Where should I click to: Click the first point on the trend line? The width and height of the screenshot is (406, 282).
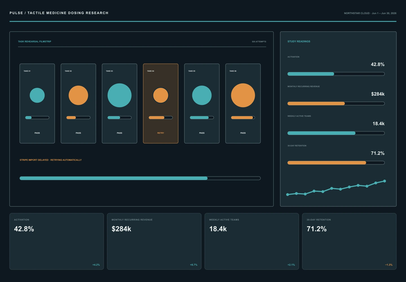(288, 195)
